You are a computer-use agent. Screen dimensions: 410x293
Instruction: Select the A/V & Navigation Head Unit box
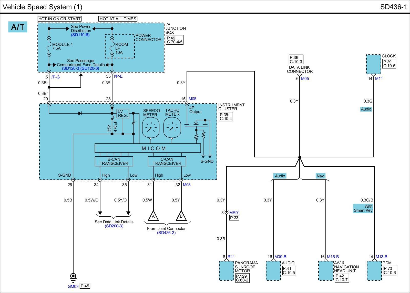point(326,270)
